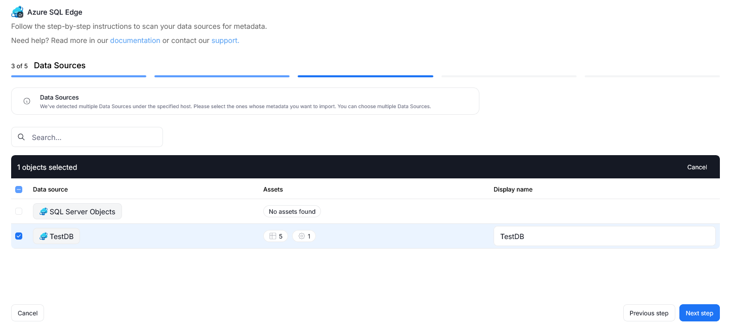Go to Previous step
This screenshot has height=330, width=730.
[649, 313]
